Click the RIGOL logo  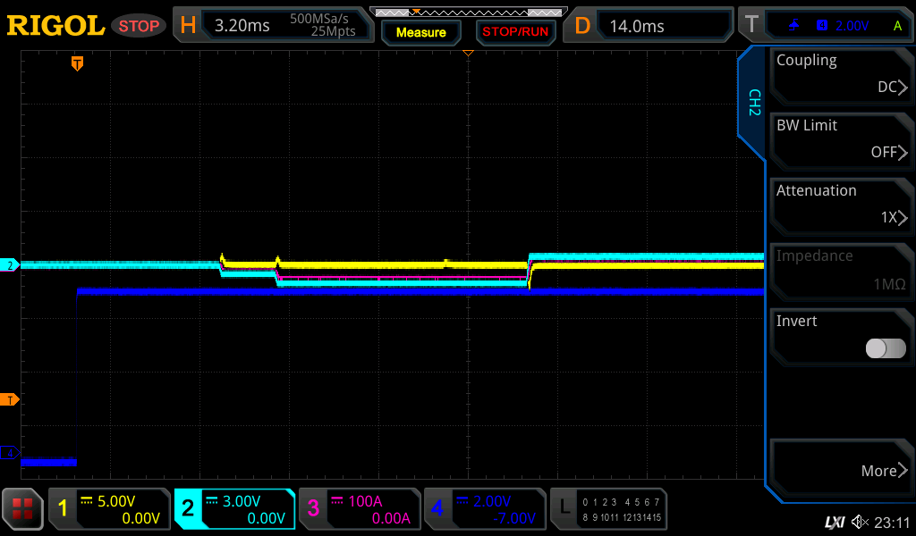(x=55, y=26)
